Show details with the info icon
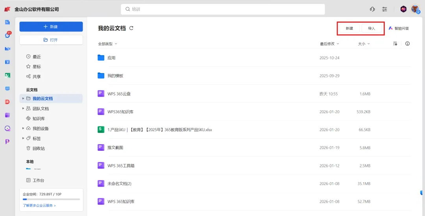Viewport: 425px width, 216px height. [x=407, y=44]
